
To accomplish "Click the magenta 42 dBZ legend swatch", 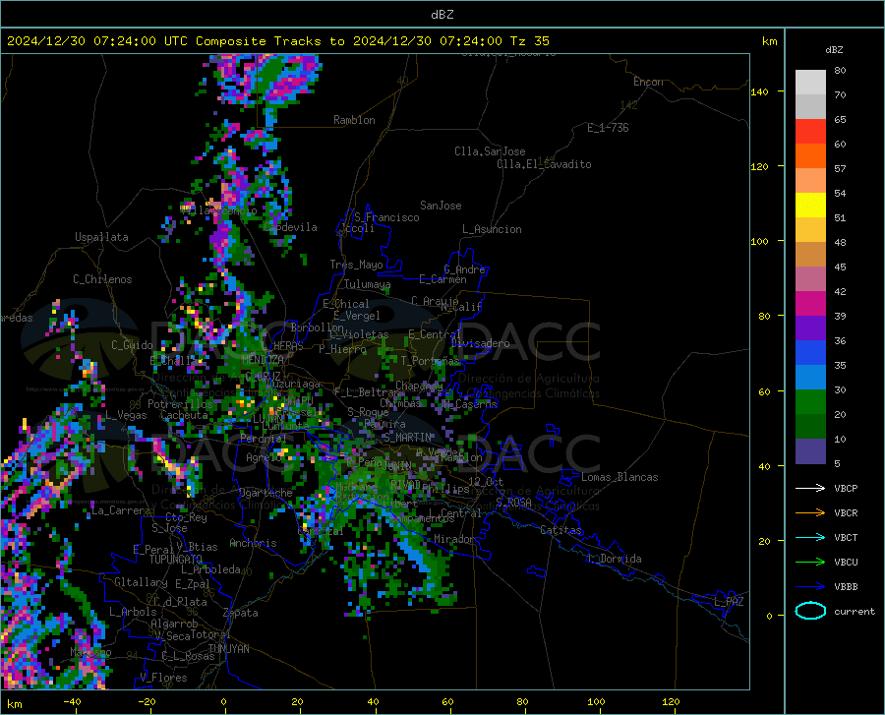I will tap(810, 304).
